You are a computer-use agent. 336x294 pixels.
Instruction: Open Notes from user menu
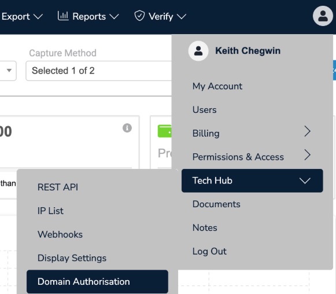pos(205,228)
